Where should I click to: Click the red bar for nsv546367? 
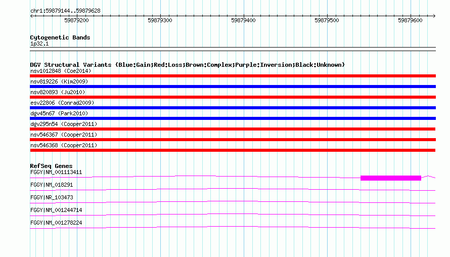(233, 140)
